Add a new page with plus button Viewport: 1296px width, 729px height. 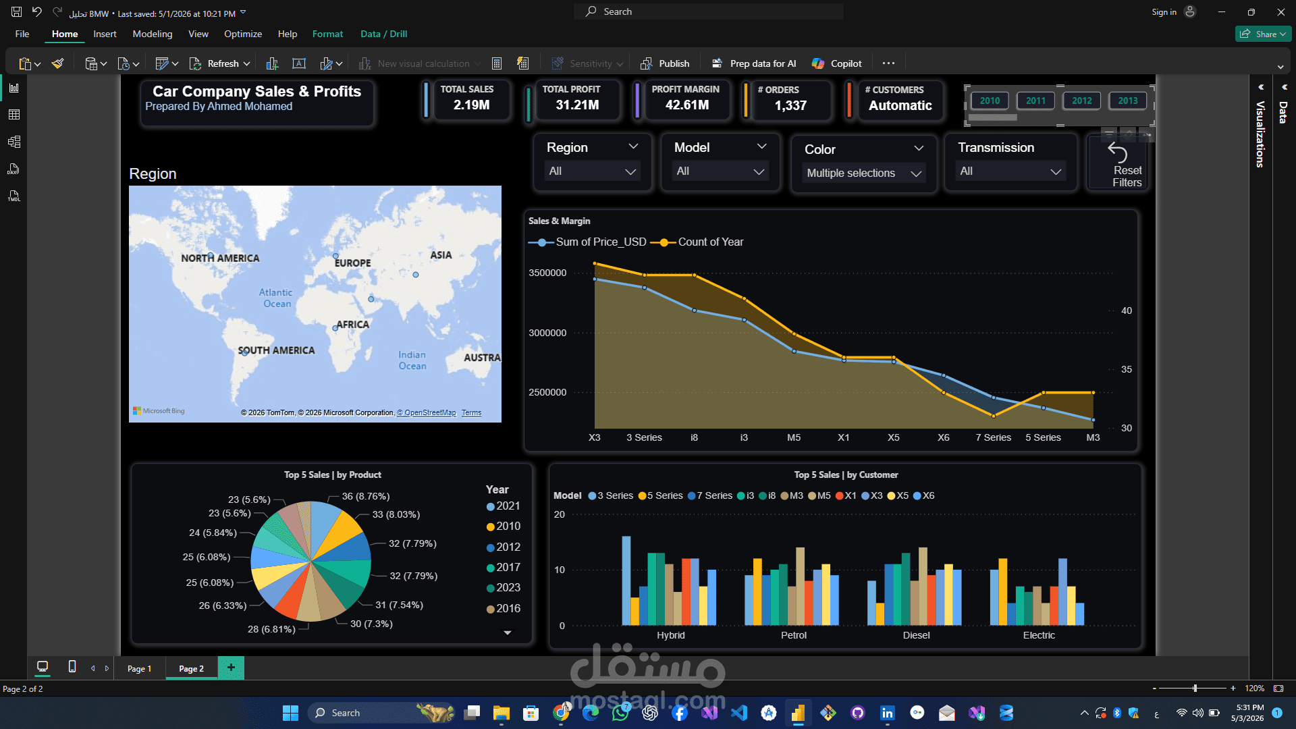pyautogui.click(x=231, y=668)
